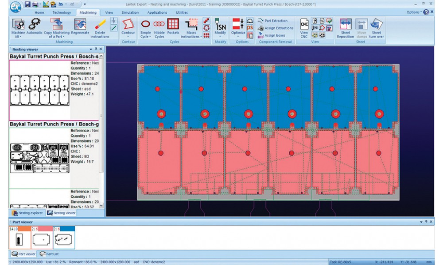443x265 pixels.
Task: Click the Nesting viewer scrollbar up arrow
Action: coord(101,56)
